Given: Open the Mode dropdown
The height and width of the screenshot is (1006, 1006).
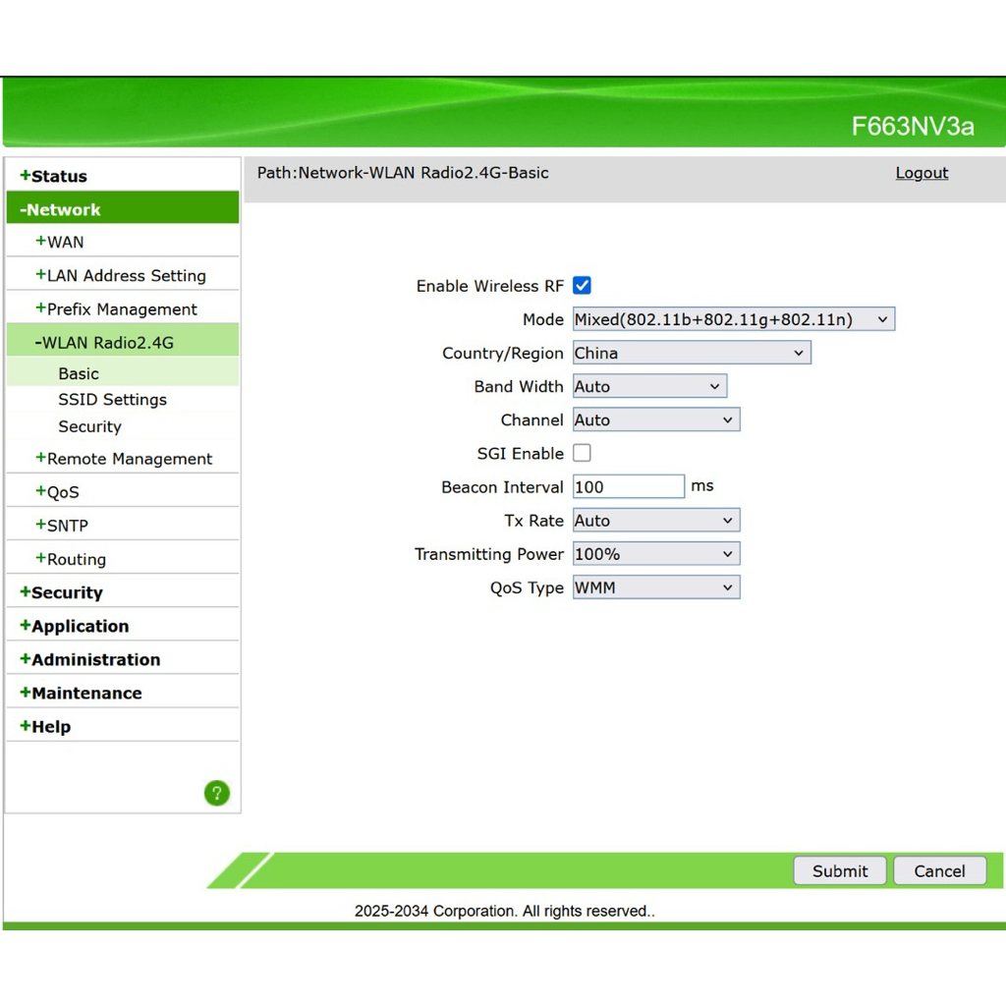Looking at the screenshot, I should [x=733, y=319].
